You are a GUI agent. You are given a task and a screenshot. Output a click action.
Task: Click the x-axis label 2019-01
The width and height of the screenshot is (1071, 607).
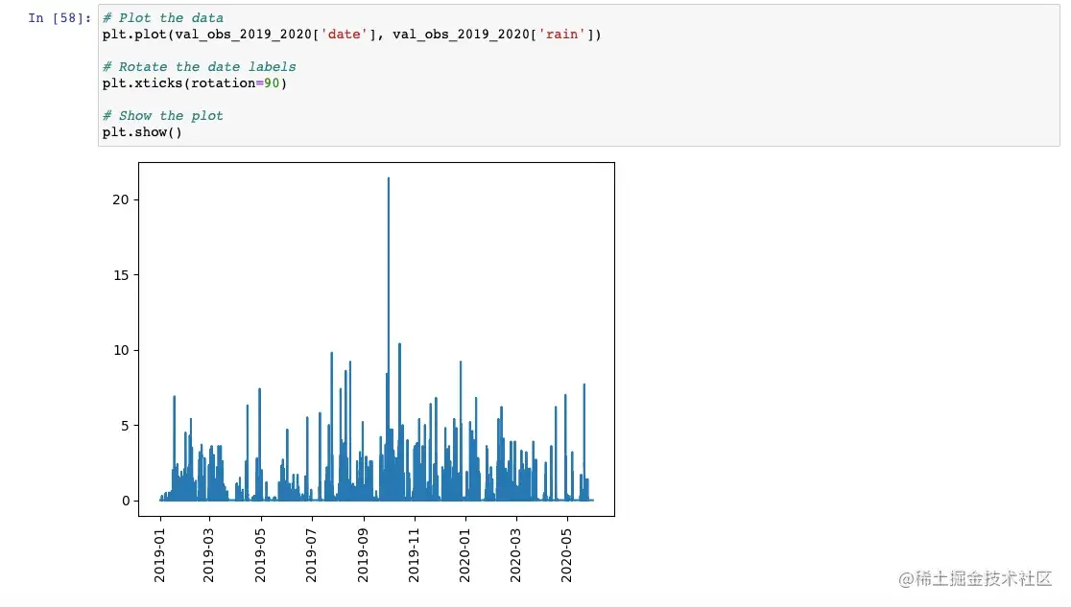tap(160, 556)
